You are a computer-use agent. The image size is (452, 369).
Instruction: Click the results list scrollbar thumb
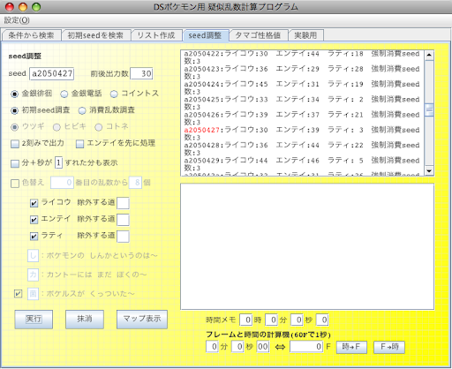coord(429,109)
